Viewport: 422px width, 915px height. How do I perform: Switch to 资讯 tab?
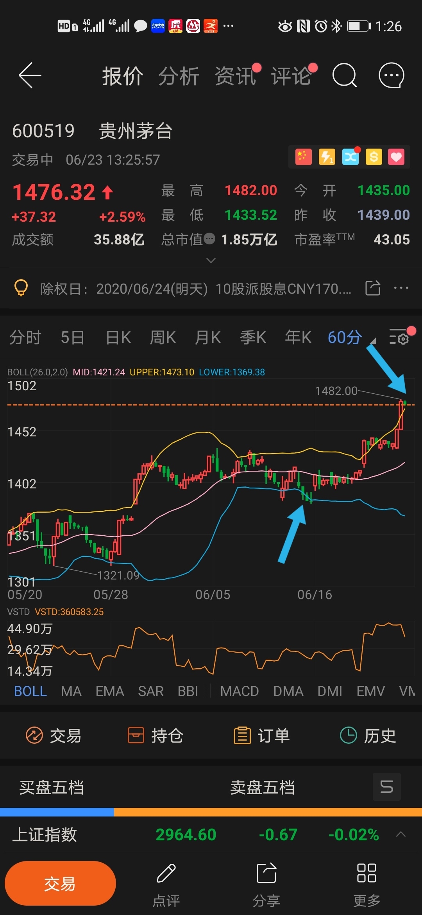point(235,75)
